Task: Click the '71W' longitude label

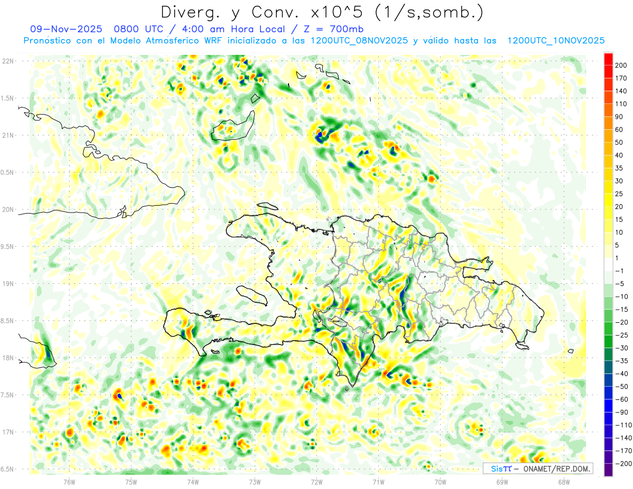Action: pos(378,482)
